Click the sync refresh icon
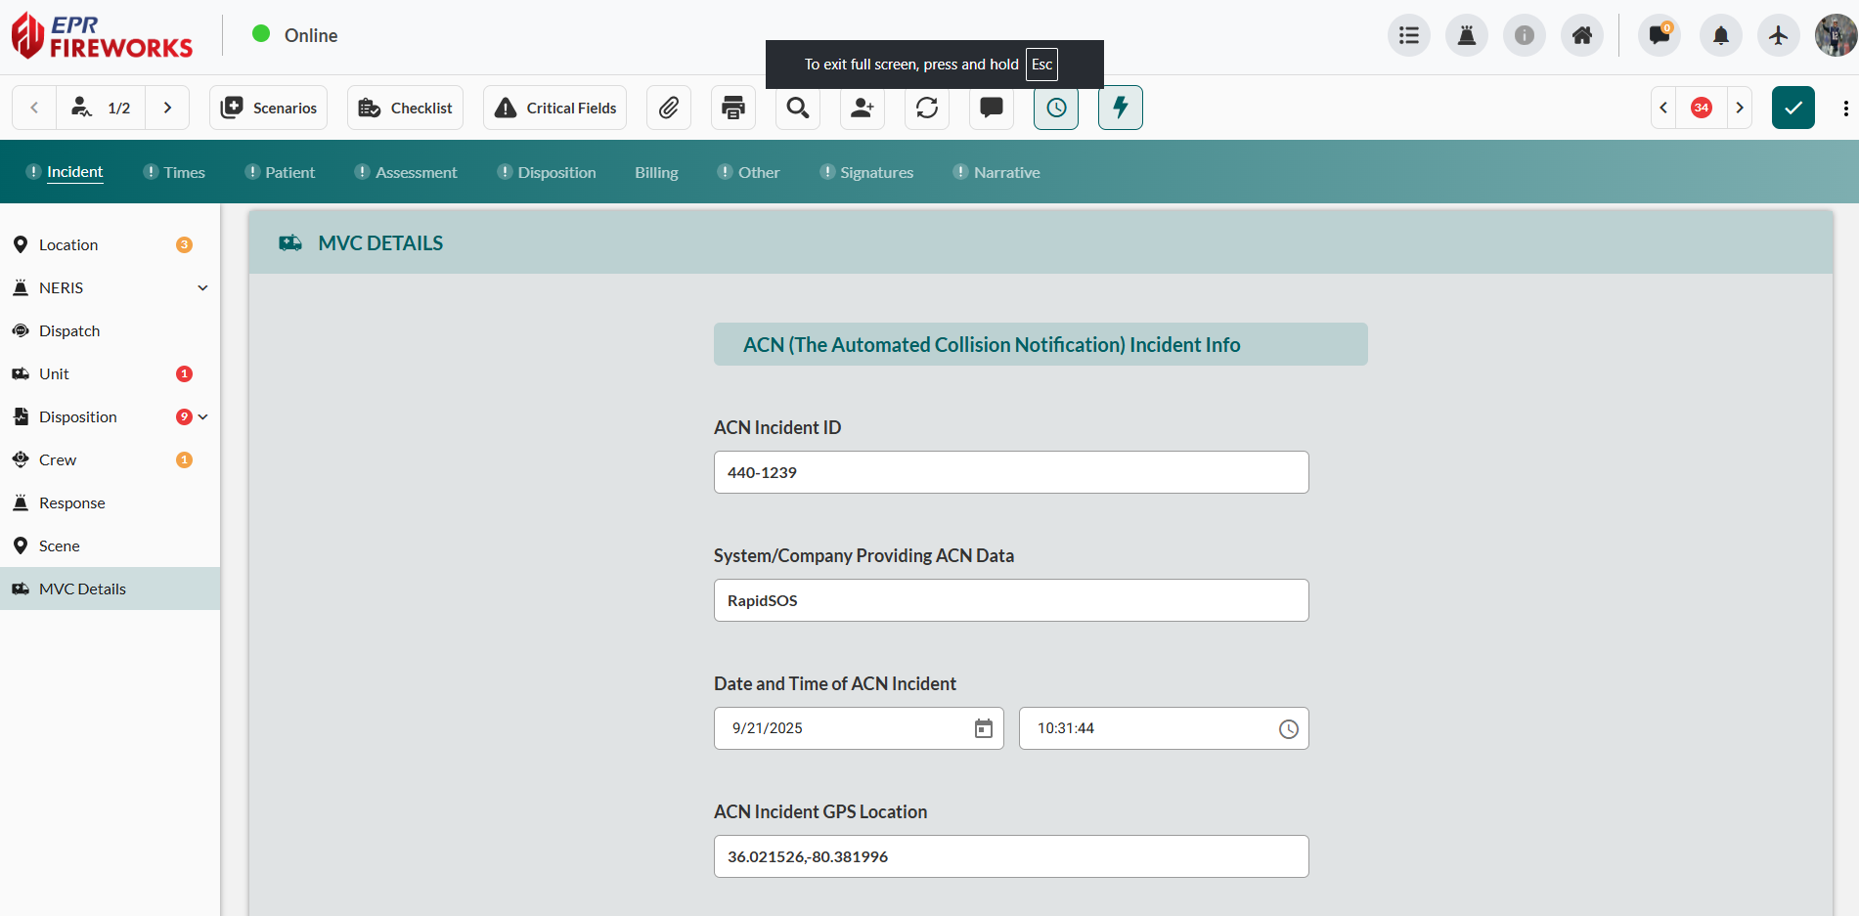This screenshot has height=916, width=1859. 926,108
